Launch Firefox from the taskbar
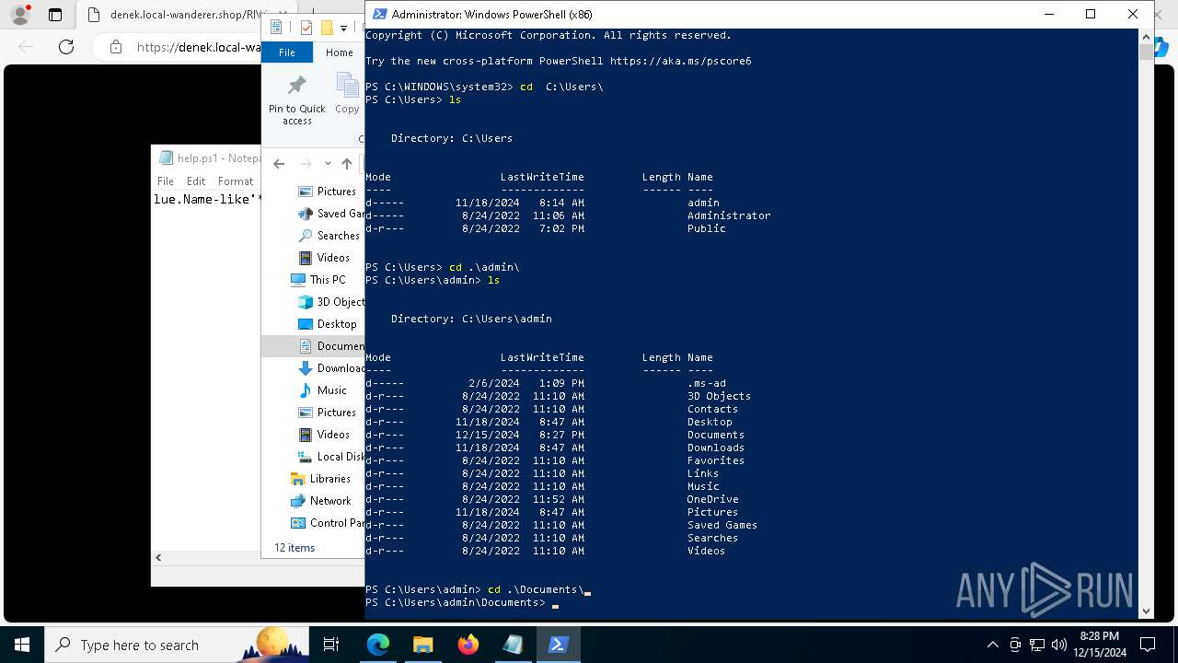This screenshot has height=663, width=1178. pos(468,645)
